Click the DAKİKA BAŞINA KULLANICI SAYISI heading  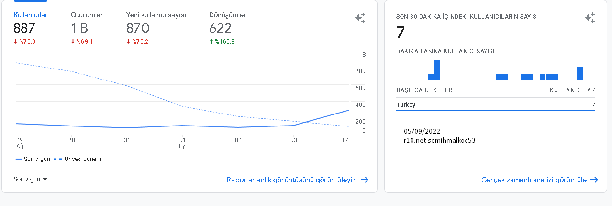pyautogui.click(x=445, y=51)
